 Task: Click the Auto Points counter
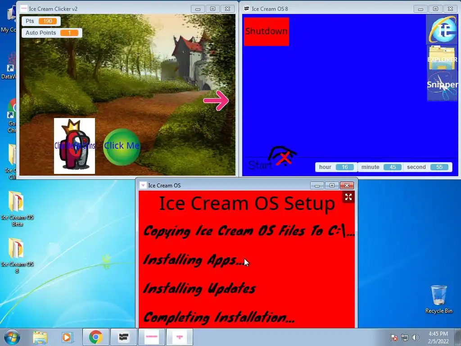pyautogui.click(x=52, y=32)
